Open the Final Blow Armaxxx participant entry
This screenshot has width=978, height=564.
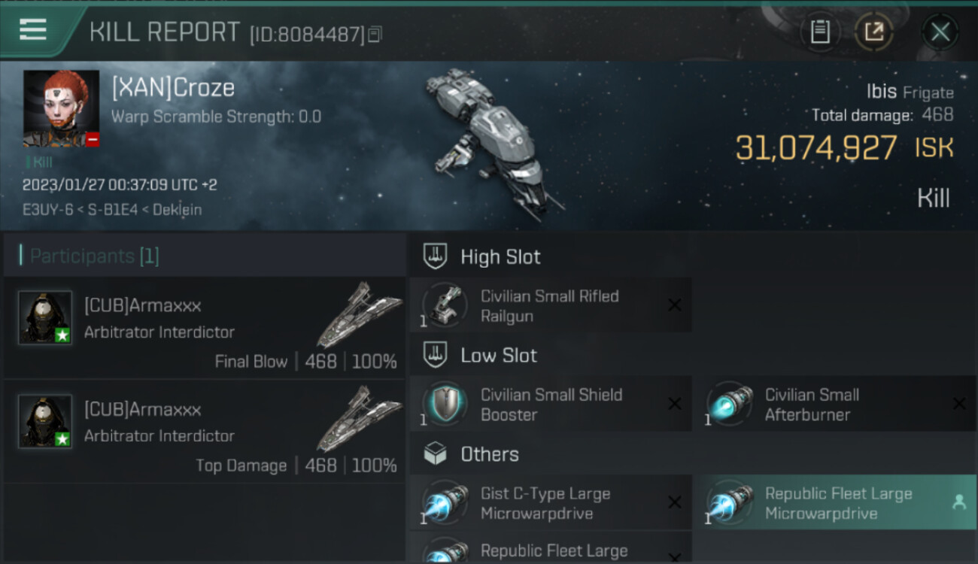click(x=205, y=328)
